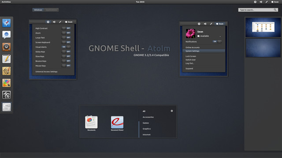Click the volume icon in top bar

click(x=261, y=2)
